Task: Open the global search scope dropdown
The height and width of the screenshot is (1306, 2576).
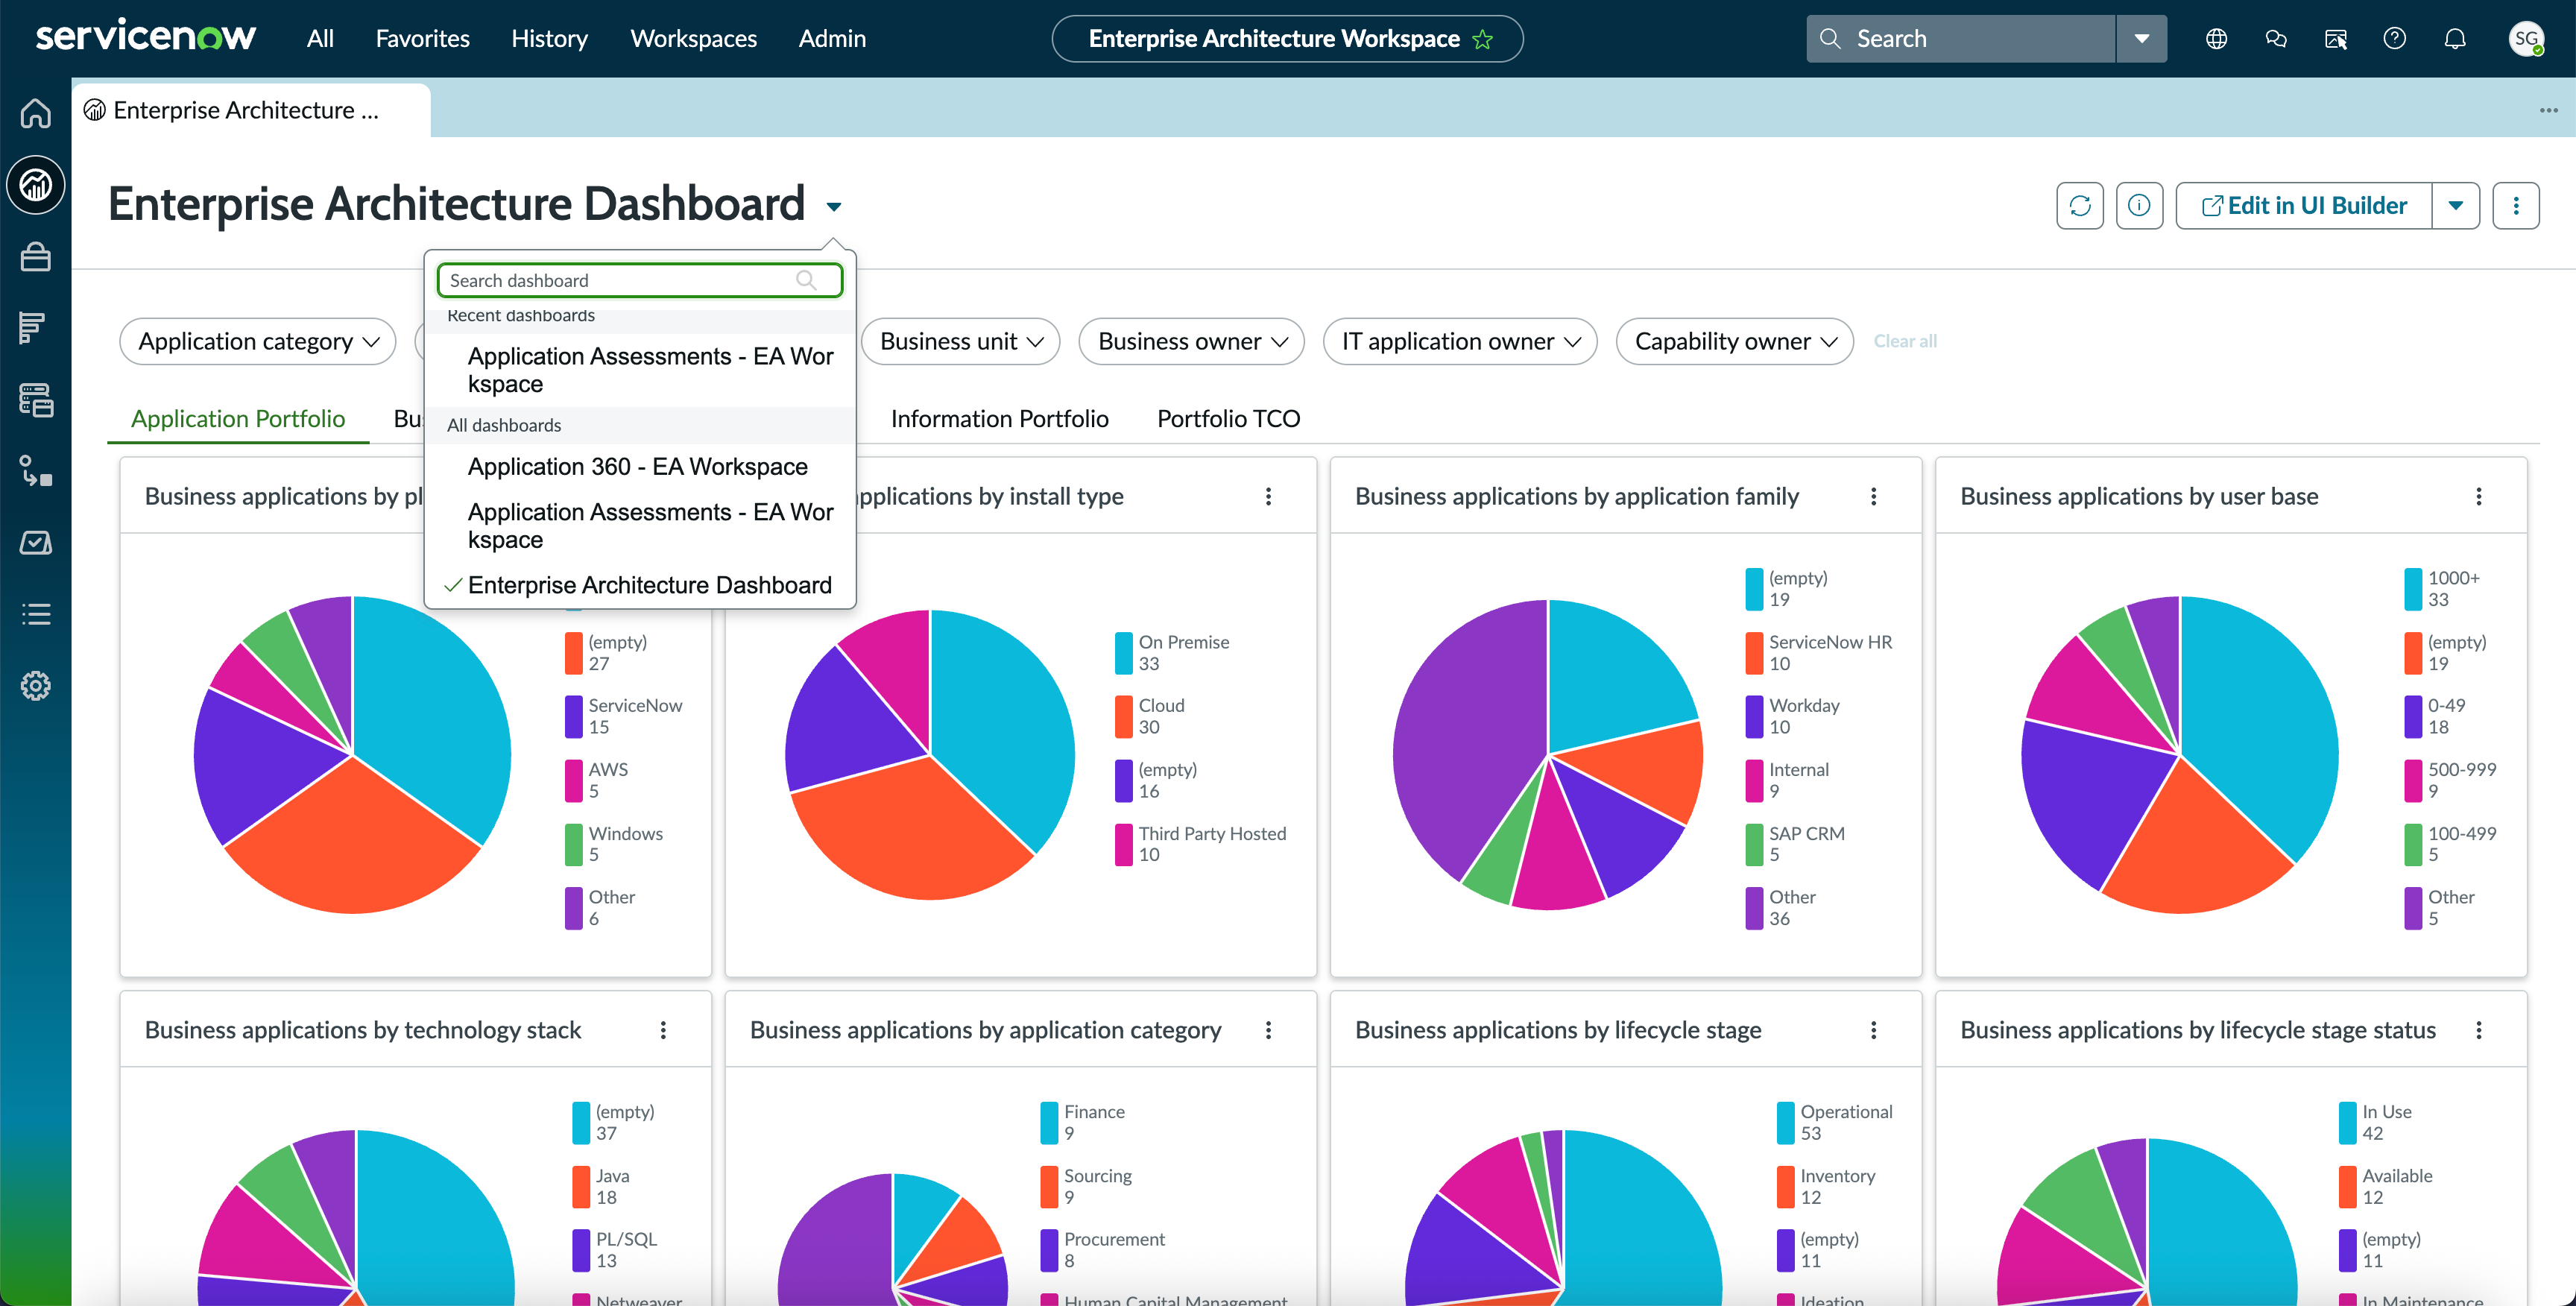Action: [x=2142, y=39]
